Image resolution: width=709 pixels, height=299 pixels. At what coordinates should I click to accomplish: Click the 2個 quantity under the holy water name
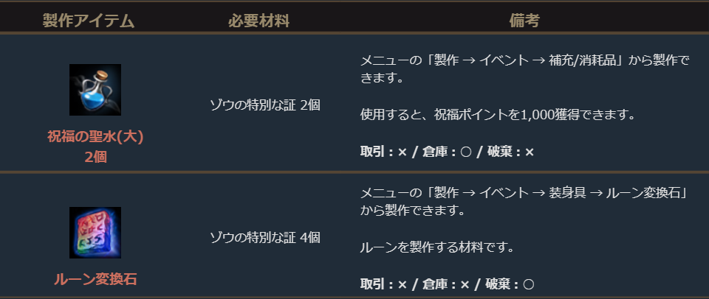tap(95, 156)
